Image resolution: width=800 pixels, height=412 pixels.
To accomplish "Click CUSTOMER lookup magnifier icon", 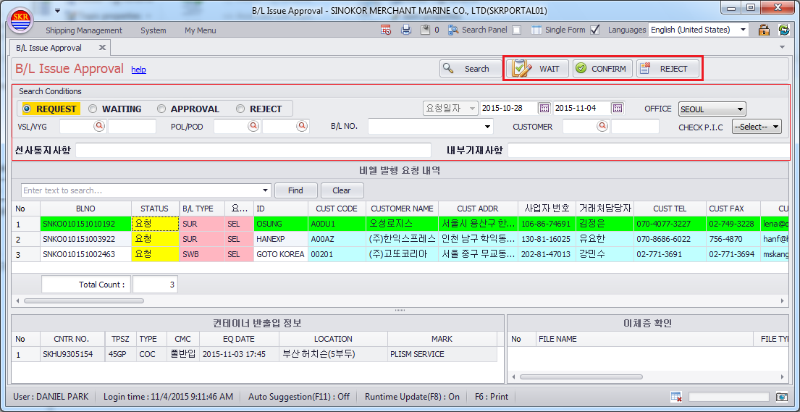I will click(602, 126).
